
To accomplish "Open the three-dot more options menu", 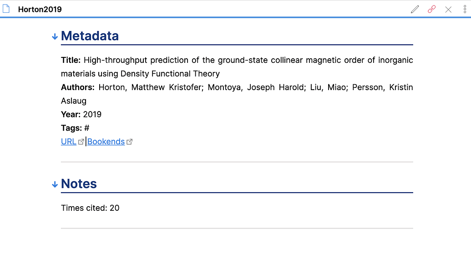I will coord(465,10).
